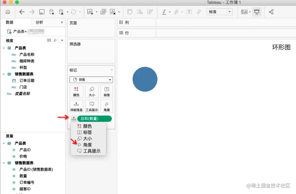296x194 pixels.
Task: Select the 订单编号 measure field
Action: click(x=27, y=182)
